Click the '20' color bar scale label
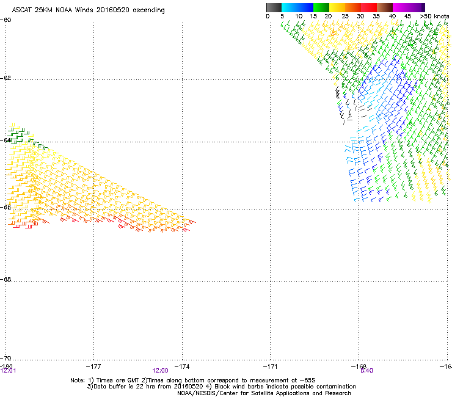452x397 pixels. [329, 16]
